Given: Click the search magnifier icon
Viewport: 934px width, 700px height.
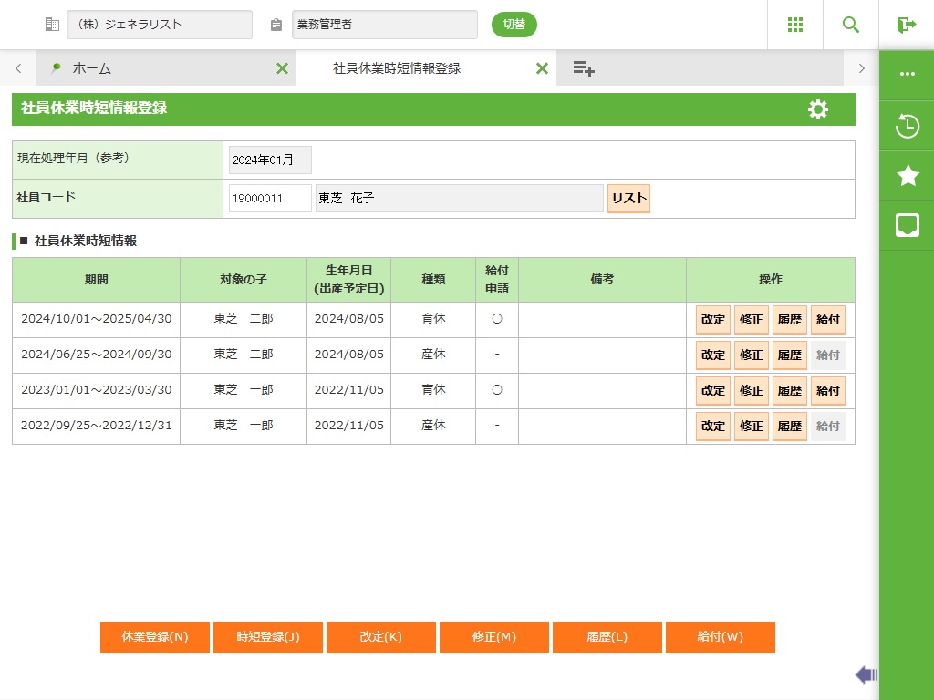Looking at the screenshot, I should [x=850, y=25].
